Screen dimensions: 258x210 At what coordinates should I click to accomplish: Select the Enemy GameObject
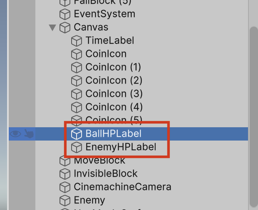(x=89, y=200)
